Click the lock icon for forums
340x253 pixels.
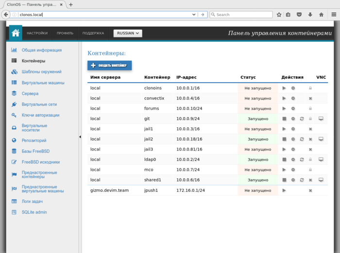coord(310,109)
